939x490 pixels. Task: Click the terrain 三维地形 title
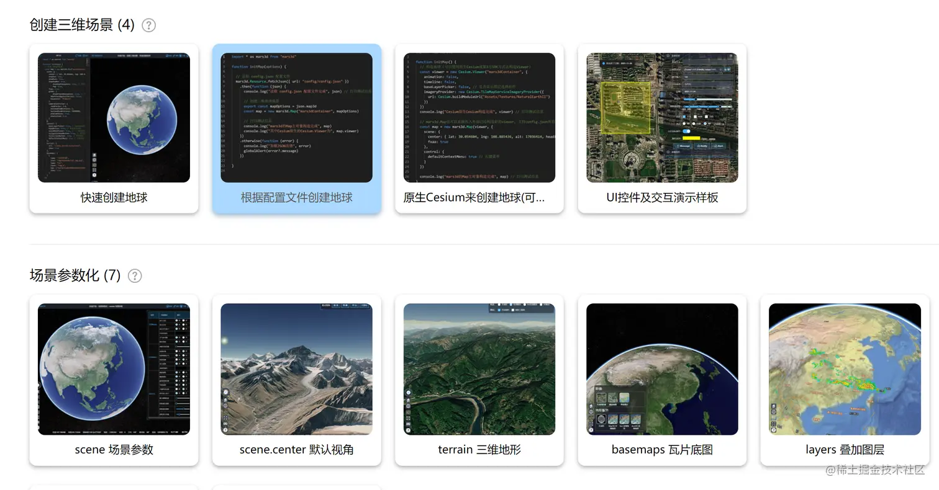coord(479,450)
